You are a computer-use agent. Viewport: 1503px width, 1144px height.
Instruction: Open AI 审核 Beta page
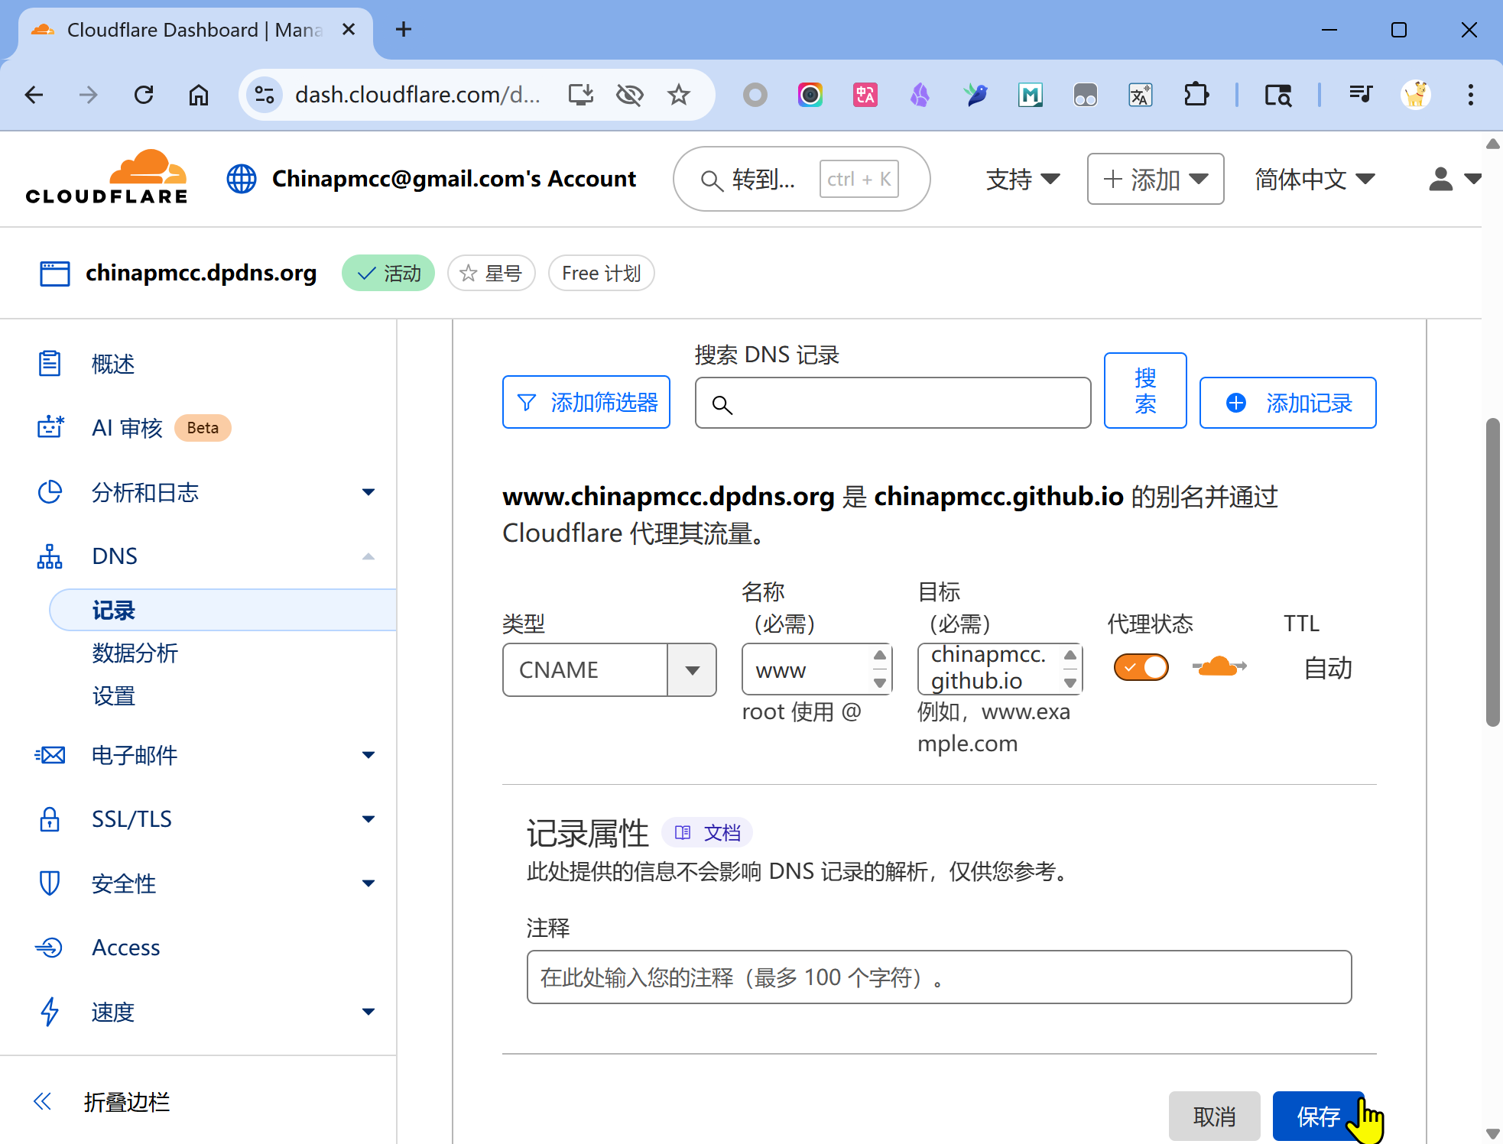click(x=128, y=428)
